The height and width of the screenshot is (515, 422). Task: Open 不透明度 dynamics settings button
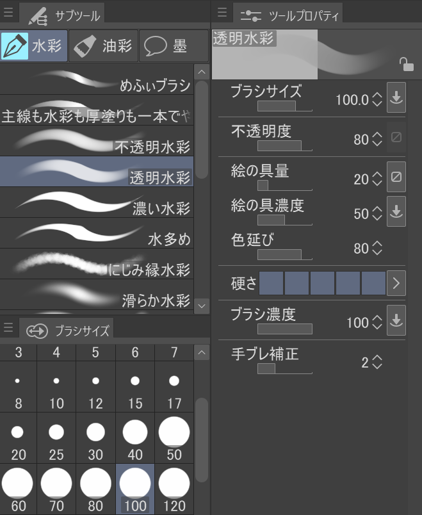(396, 137)
